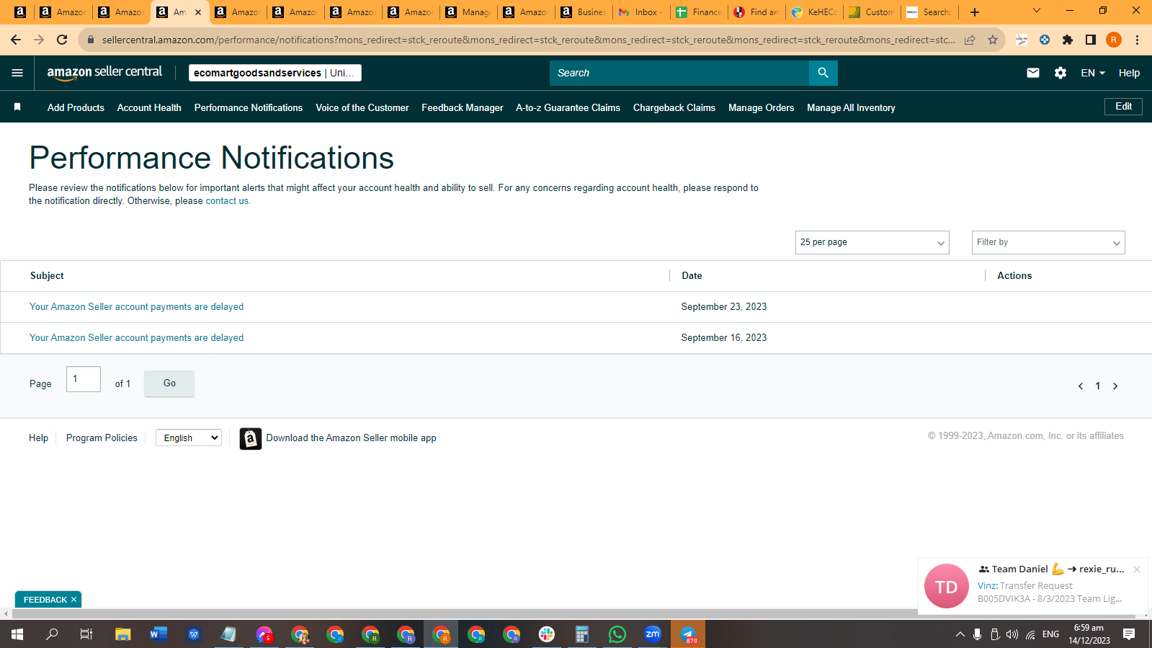
Task: Open Microsoft Word from the taskbar
Action: [158, 634]
